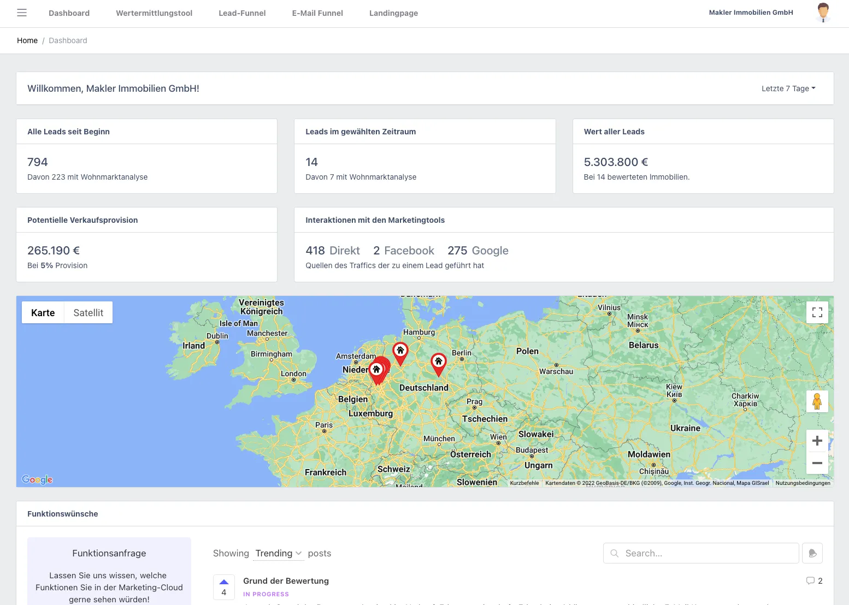Viewport: 849px width, 605px height.
Task: Click into the Search posts input field
Action: (x=701, y=553)
